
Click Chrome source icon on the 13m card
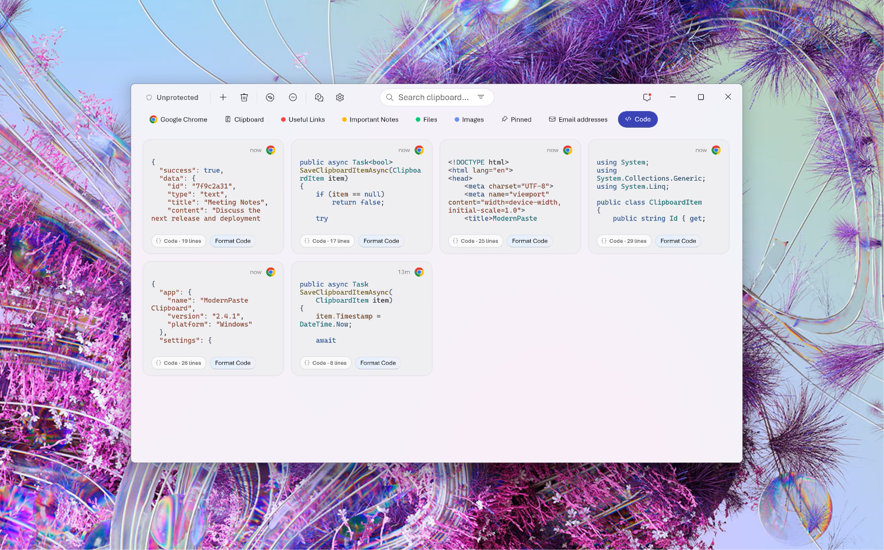[419, 272]
